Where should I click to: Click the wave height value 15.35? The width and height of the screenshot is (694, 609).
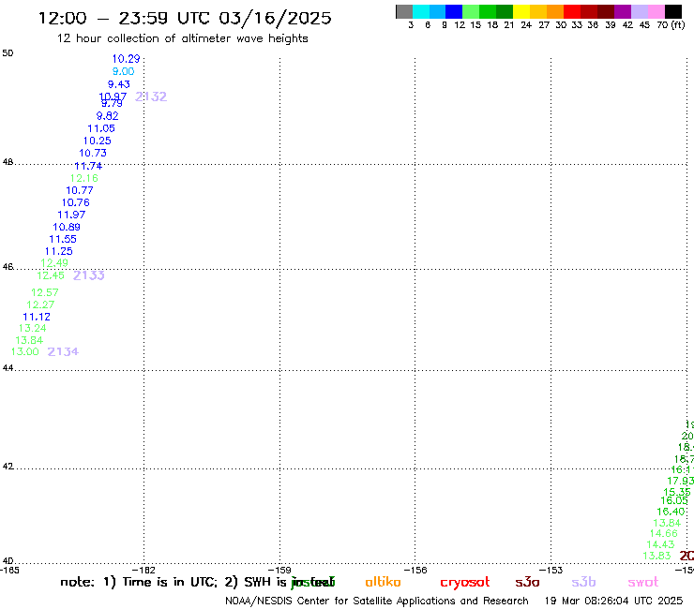coord(677,492)
